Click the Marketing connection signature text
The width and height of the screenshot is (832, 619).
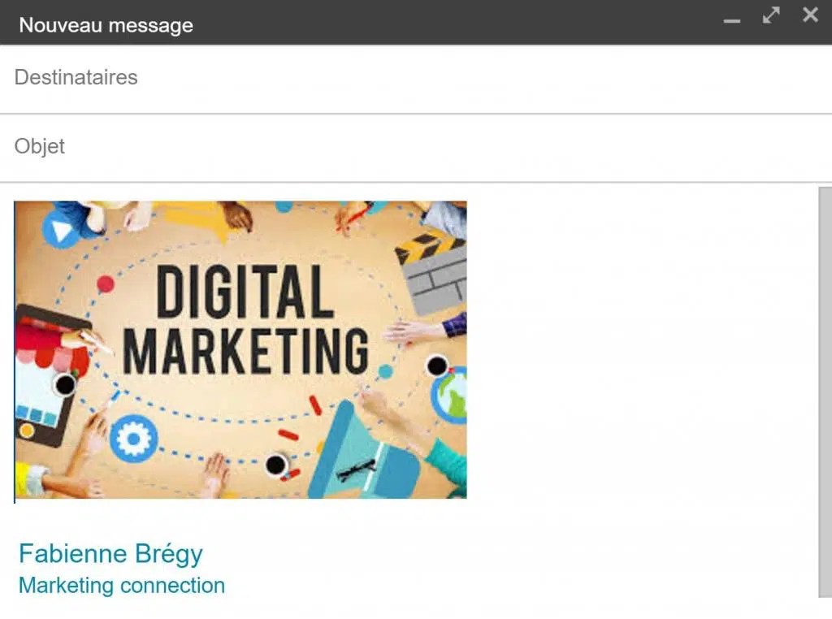coord(121,586)
